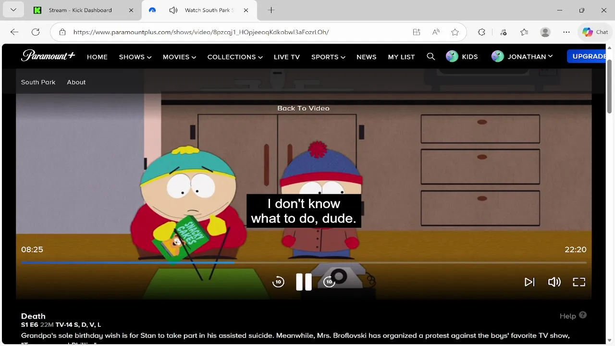Screen dimensions: 615x346
Task: Open the Paramount+ search icon
Action: tap(431, 57)
